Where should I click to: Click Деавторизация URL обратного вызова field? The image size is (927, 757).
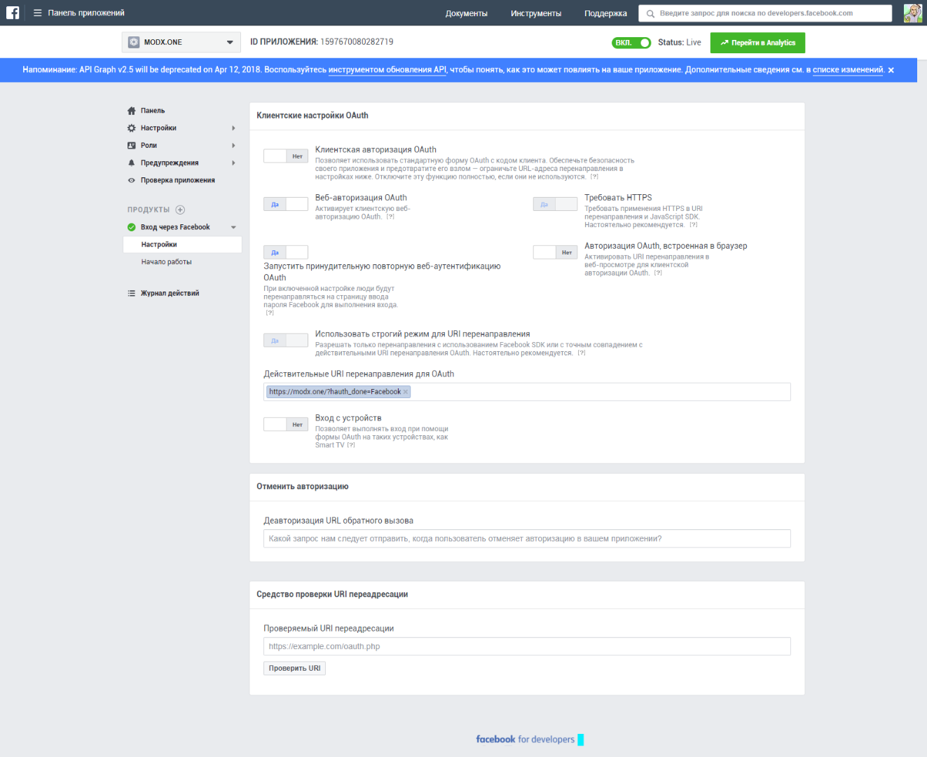pos(527,538)
